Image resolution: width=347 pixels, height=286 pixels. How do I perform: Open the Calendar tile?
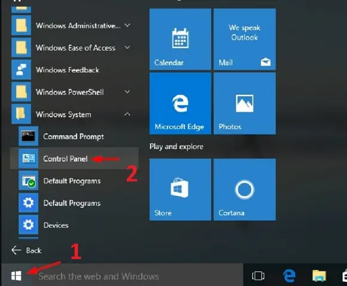click(180, 39)
